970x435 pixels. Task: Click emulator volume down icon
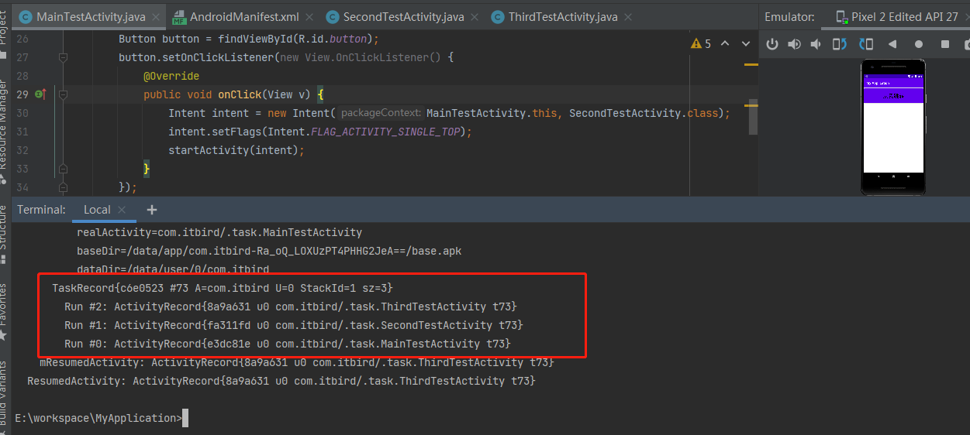tap(816, 44)
